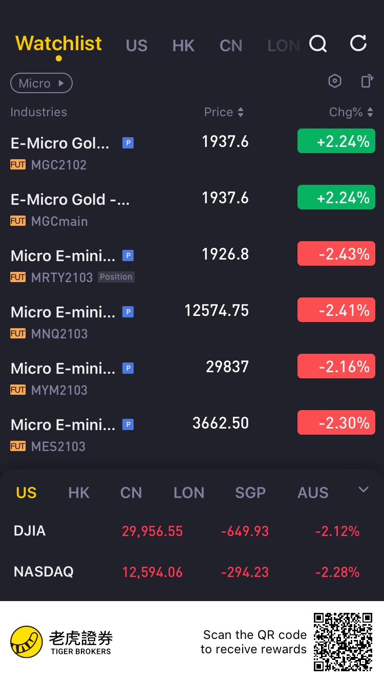Sort the list by Price column

pos(224,112)
